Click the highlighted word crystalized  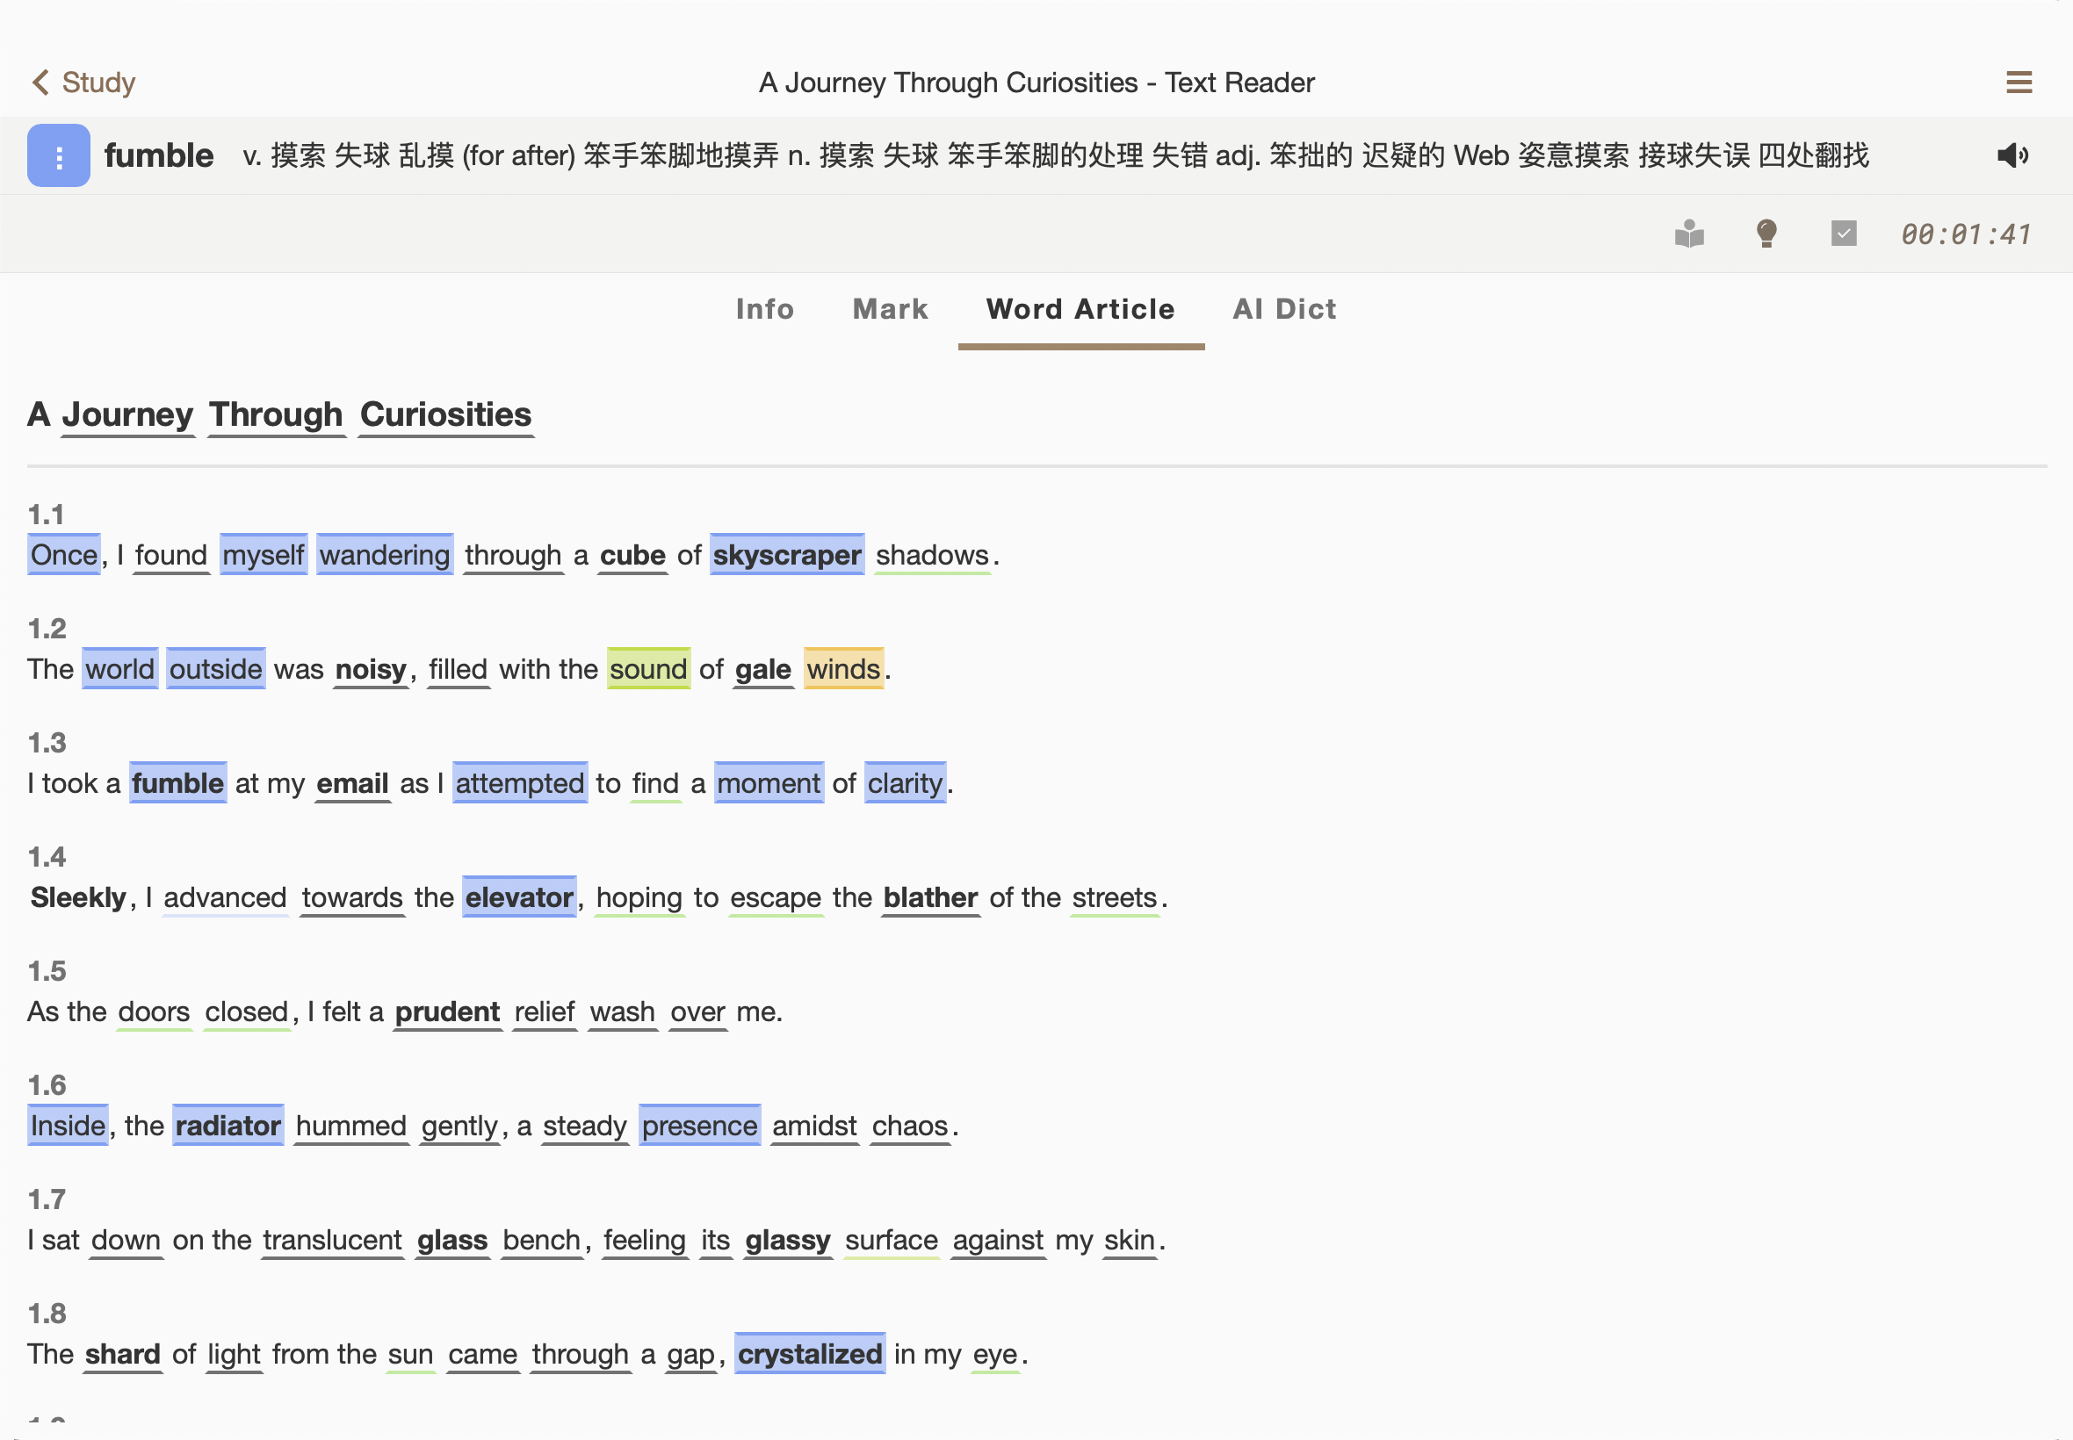tap(810, 1354)
